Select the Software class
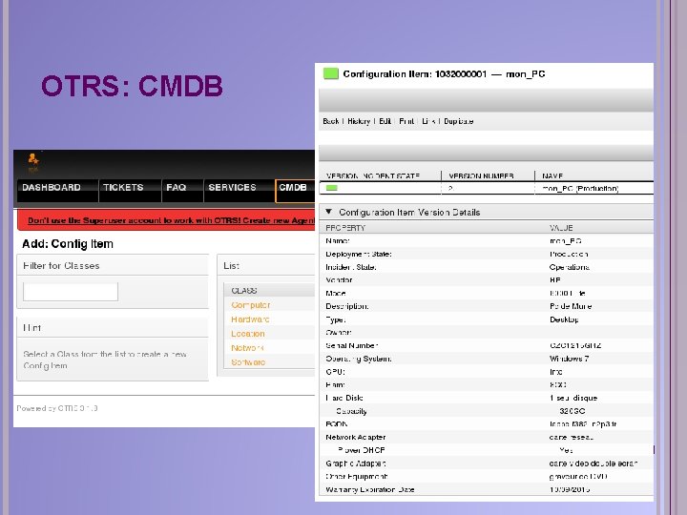The height and width of the screenshot is (515, 687). (x=248, y=362)
